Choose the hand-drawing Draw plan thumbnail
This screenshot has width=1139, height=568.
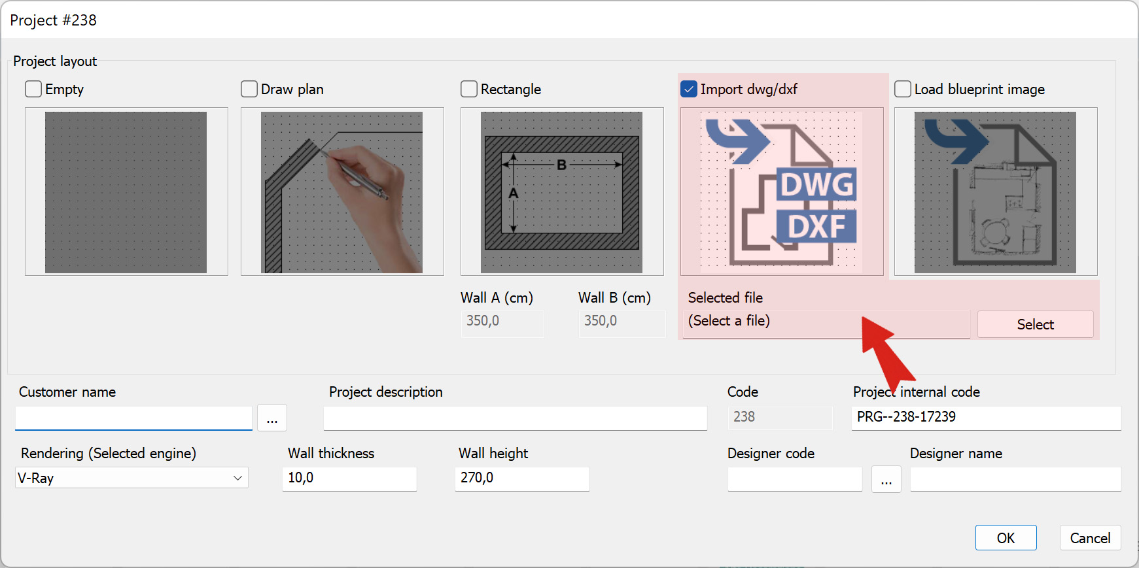[342, 192]
